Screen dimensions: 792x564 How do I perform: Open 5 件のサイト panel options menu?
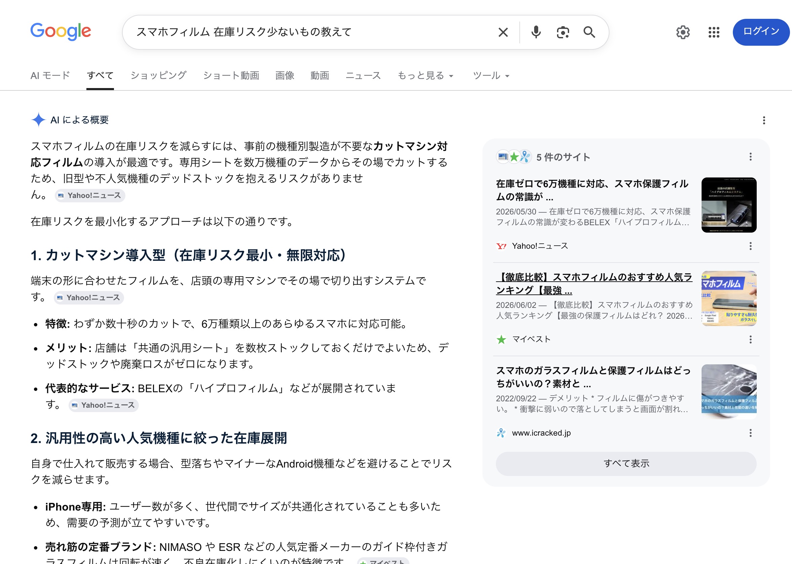click(750, 157)
